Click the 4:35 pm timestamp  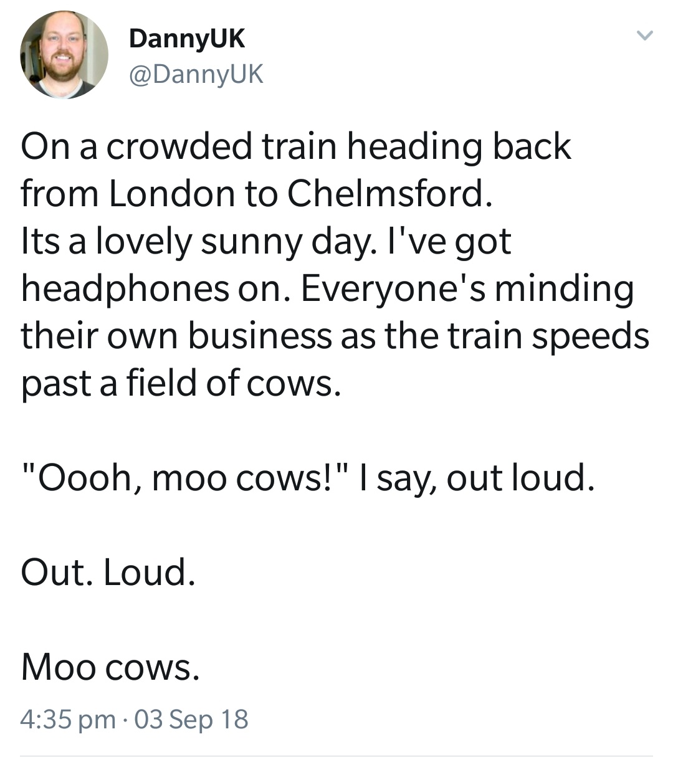click(68, 719)
